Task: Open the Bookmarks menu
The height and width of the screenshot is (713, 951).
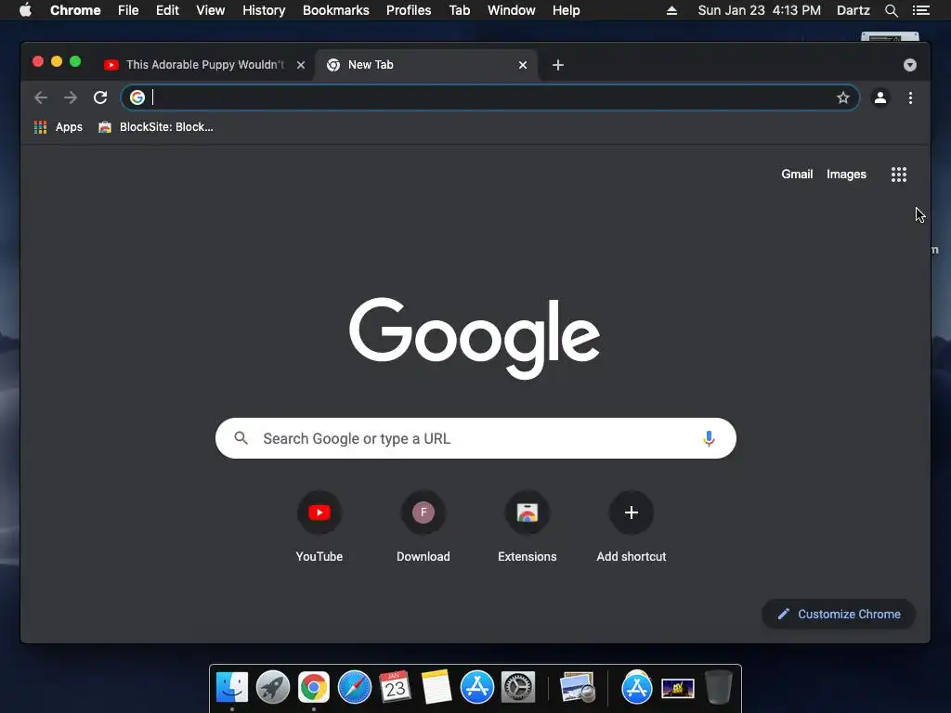Action: (x=336, y=10)
